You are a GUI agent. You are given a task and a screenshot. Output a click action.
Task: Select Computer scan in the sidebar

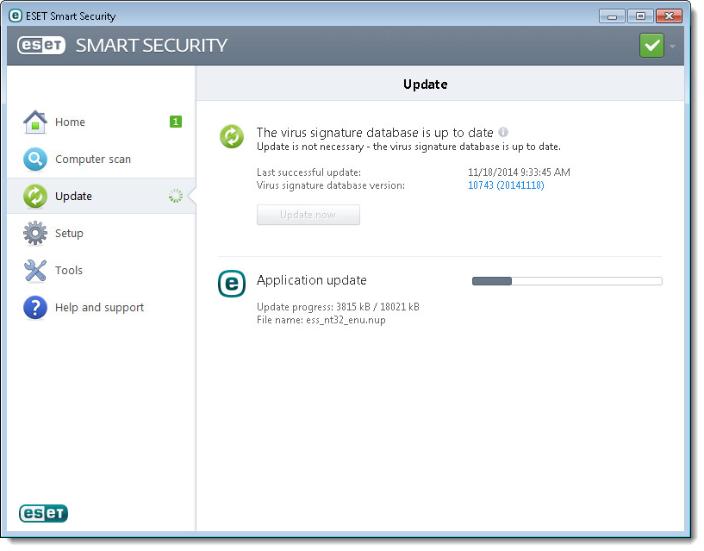point(93,160)
